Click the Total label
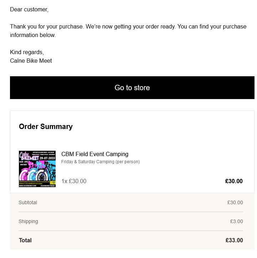 click(x=25, y=240)
